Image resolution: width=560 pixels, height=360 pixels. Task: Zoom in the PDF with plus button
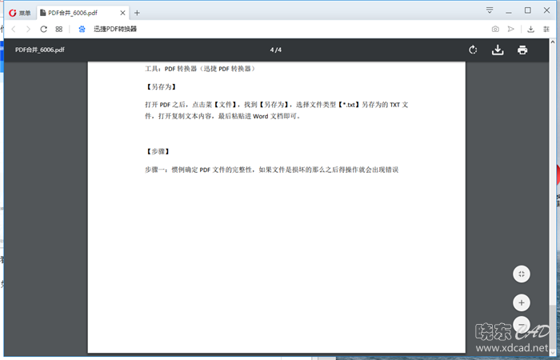pyautogui.click(x=522, y=303)
